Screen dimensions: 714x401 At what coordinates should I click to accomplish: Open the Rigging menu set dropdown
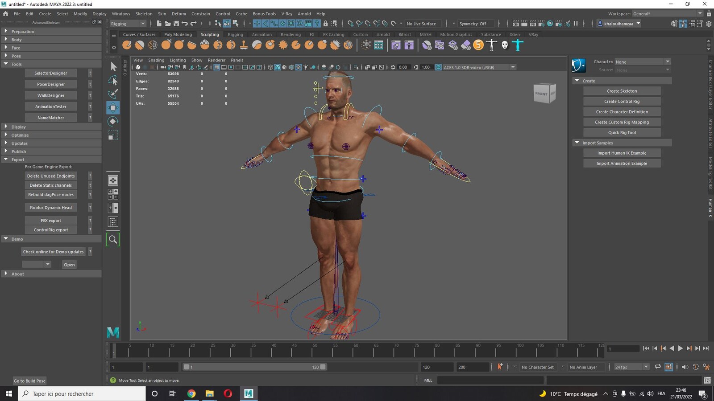coord(128,24)
